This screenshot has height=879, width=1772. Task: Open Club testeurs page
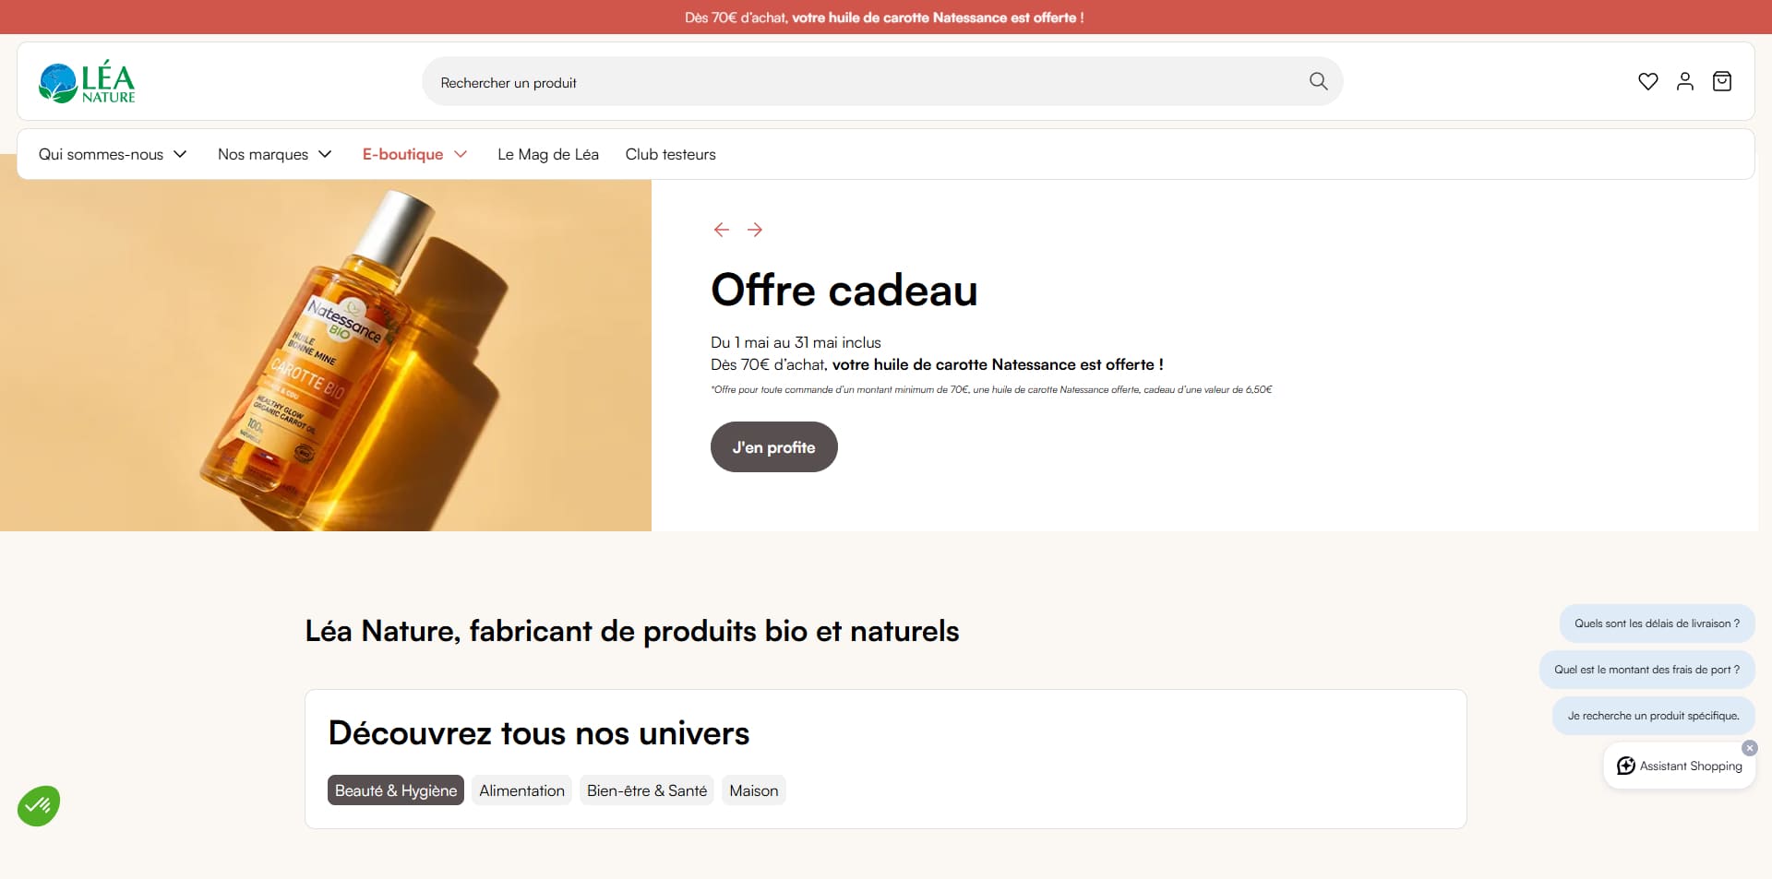pyautogui.click(x=670, y=154)
